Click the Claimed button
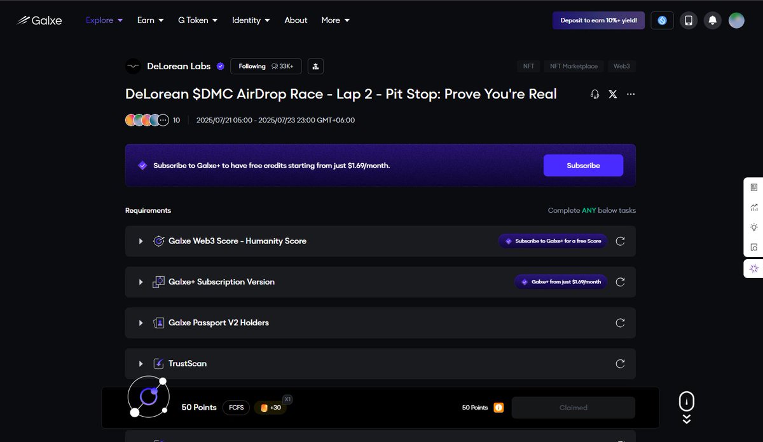This screenshot has width=763, height=442. point(574,408)
